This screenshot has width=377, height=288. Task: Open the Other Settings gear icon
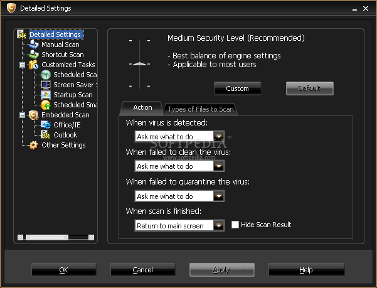tap(34, 145)
